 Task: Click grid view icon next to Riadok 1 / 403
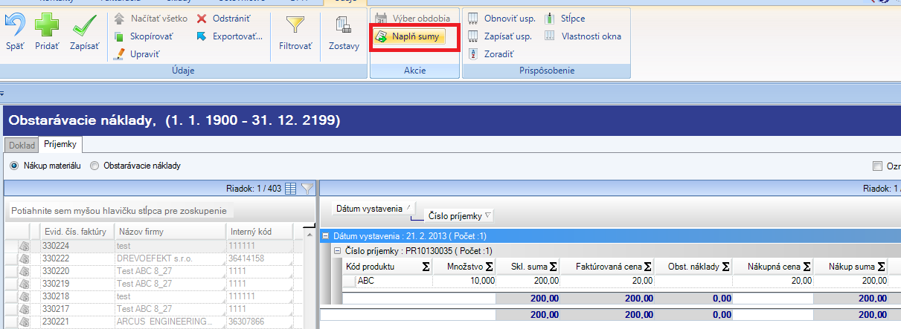pyautogui.click(x=291, y=189)
